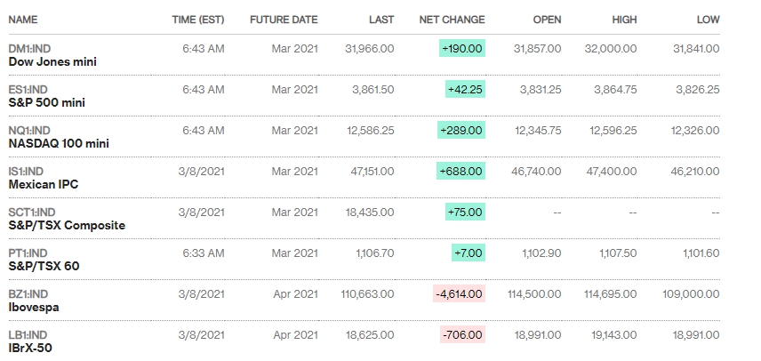Select the S&P/TSX Composite link
The height and width of the screenshot is (361, 761).
pos(67,226)
